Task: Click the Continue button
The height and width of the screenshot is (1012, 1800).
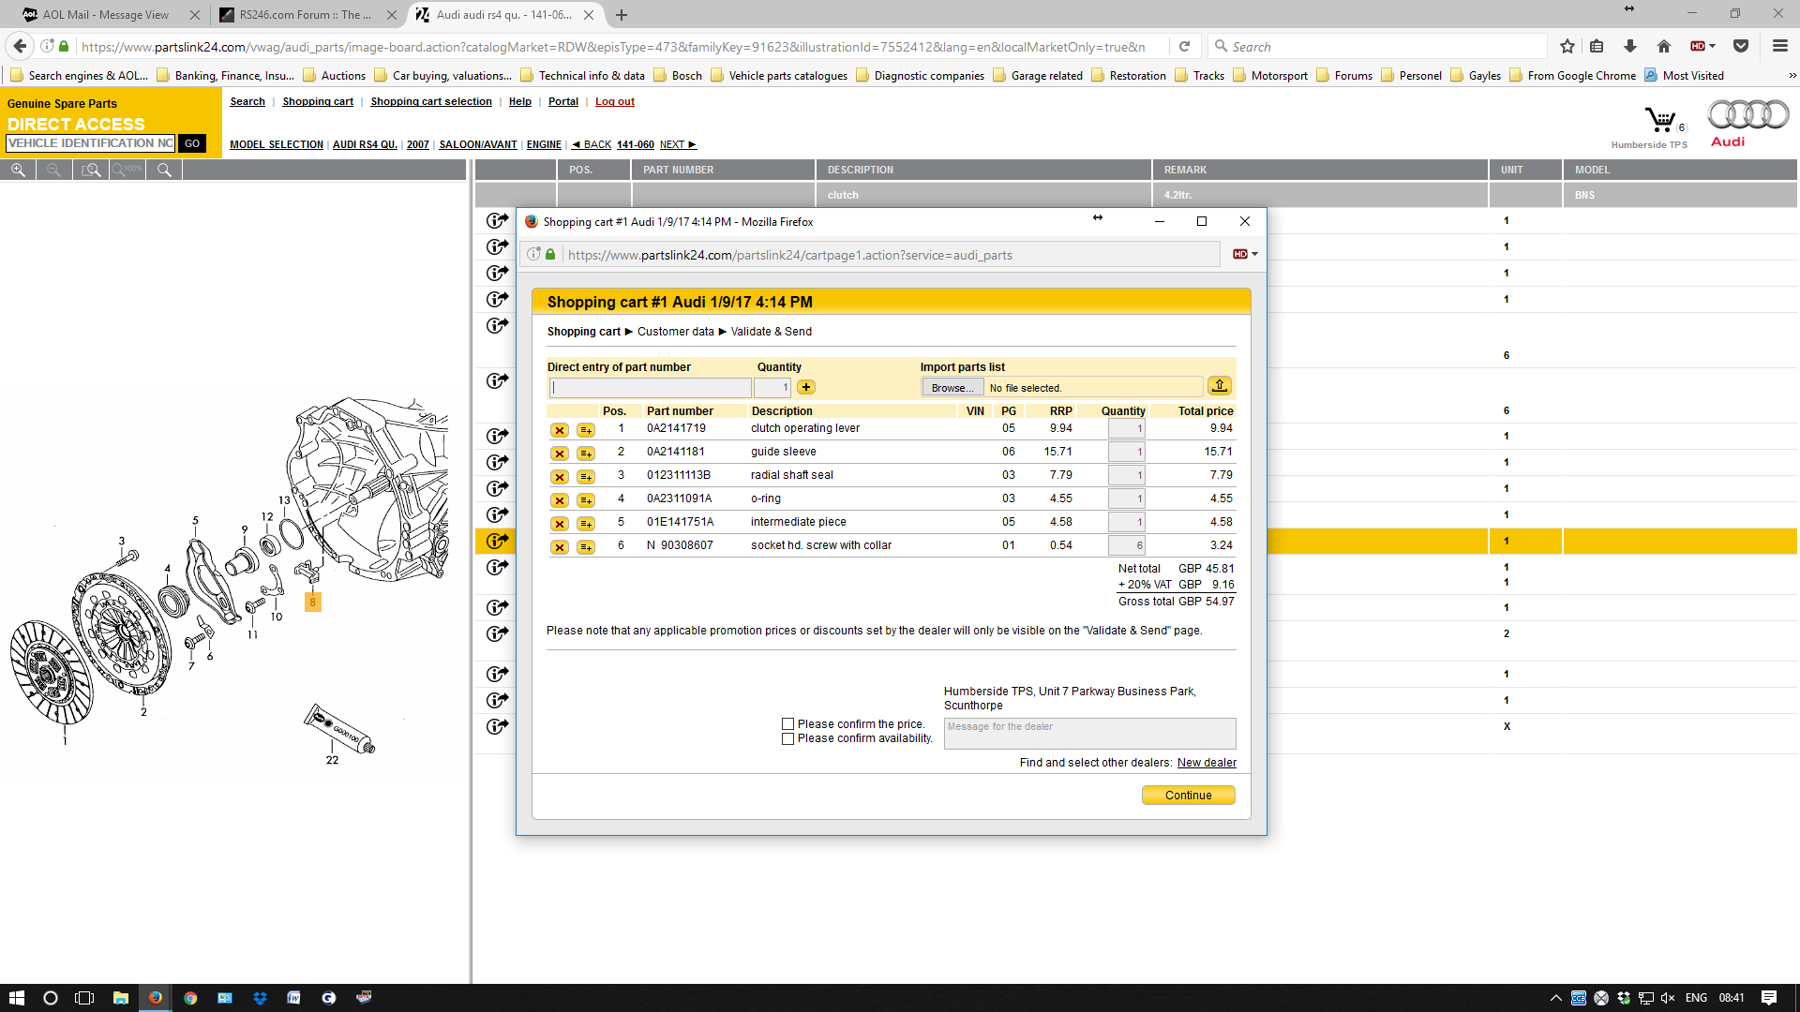Action: point(1188,796)
